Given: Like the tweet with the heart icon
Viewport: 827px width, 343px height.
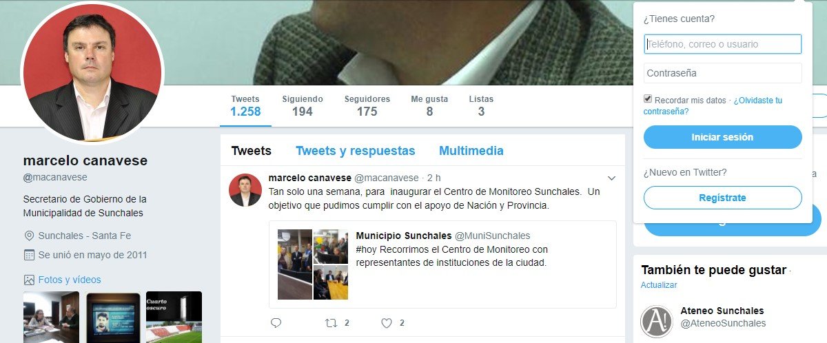Looking at the screenshot, I should (387, 322).
